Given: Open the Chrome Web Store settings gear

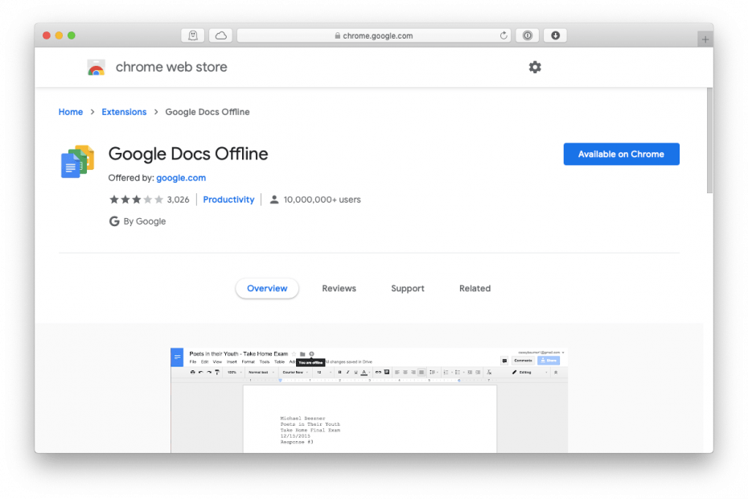Looking at the screenshot, I should tap(535, 67).
